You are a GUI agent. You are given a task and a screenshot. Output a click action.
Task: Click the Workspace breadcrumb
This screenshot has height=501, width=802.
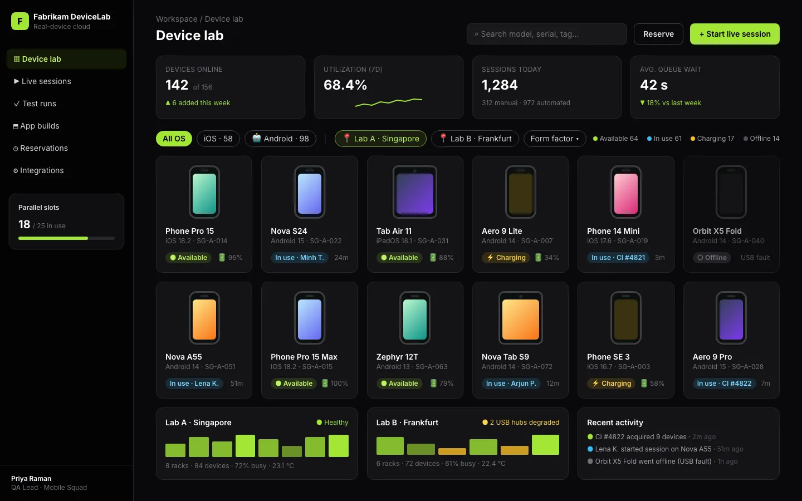(177, 19)
